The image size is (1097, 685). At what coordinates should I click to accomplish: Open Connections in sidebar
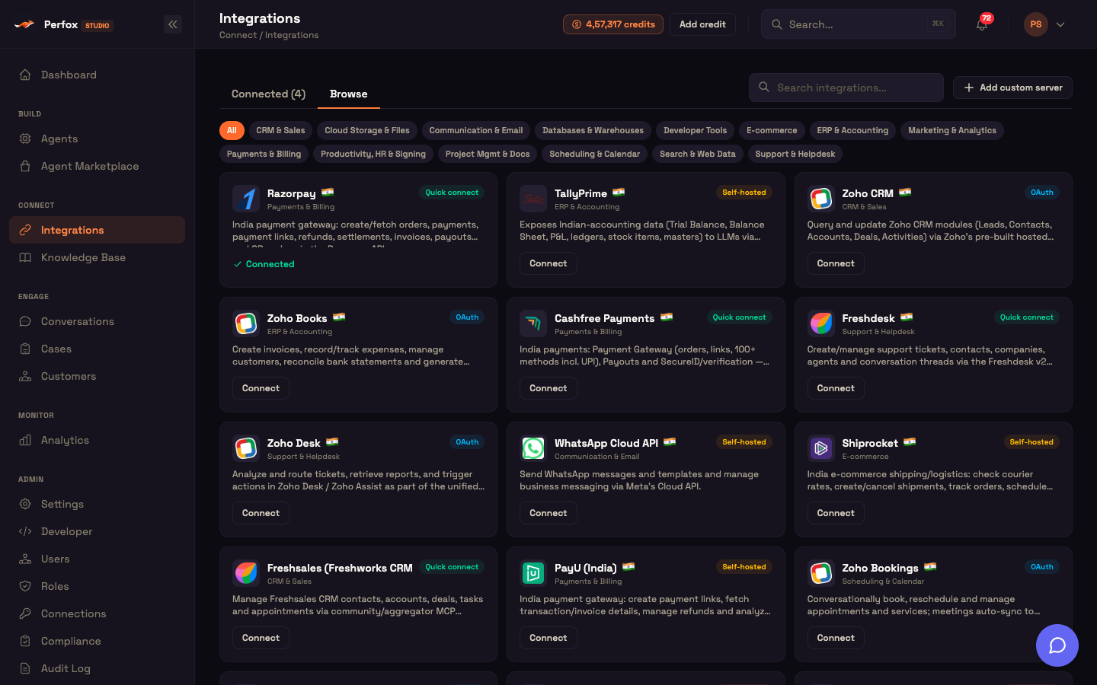(97, 613)
